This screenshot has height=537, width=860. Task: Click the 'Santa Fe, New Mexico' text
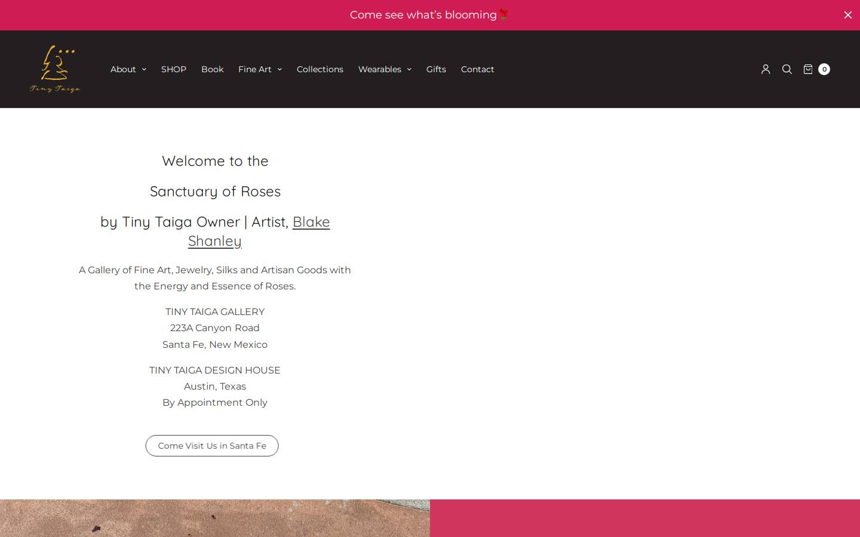[x=215, y=344]
